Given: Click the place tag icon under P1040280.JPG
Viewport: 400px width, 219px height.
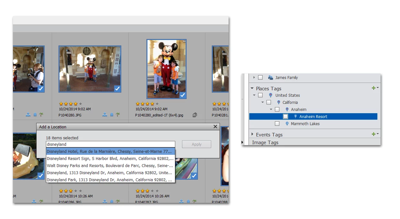Looking at the screenshot, I should pos(112,114).
